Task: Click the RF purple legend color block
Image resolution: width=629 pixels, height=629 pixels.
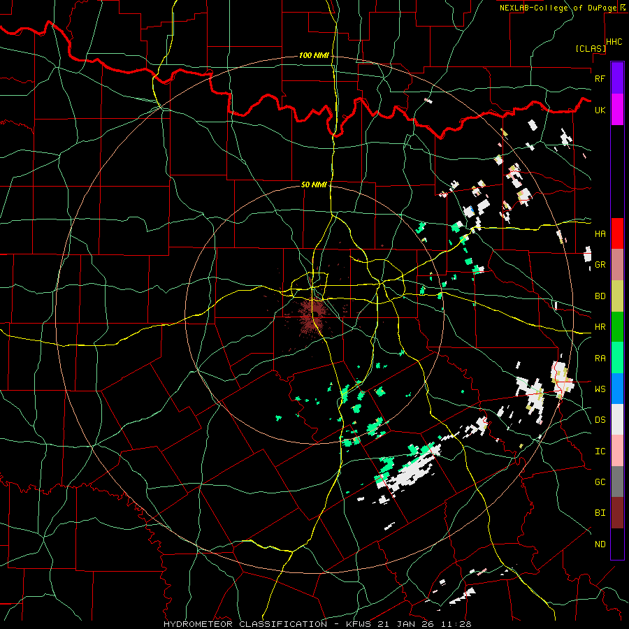Action: (x=617, y=78)
